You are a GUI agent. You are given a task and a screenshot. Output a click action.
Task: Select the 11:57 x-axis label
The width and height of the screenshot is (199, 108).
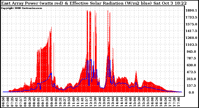click(87, 102)
